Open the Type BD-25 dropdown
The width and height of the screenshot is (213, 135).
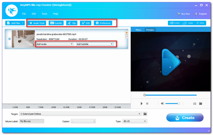(135, 121)
